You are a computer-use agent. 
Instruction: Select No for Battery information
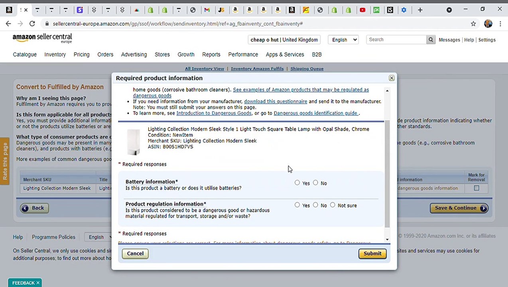pyautogui.click(x=315, y=183)
